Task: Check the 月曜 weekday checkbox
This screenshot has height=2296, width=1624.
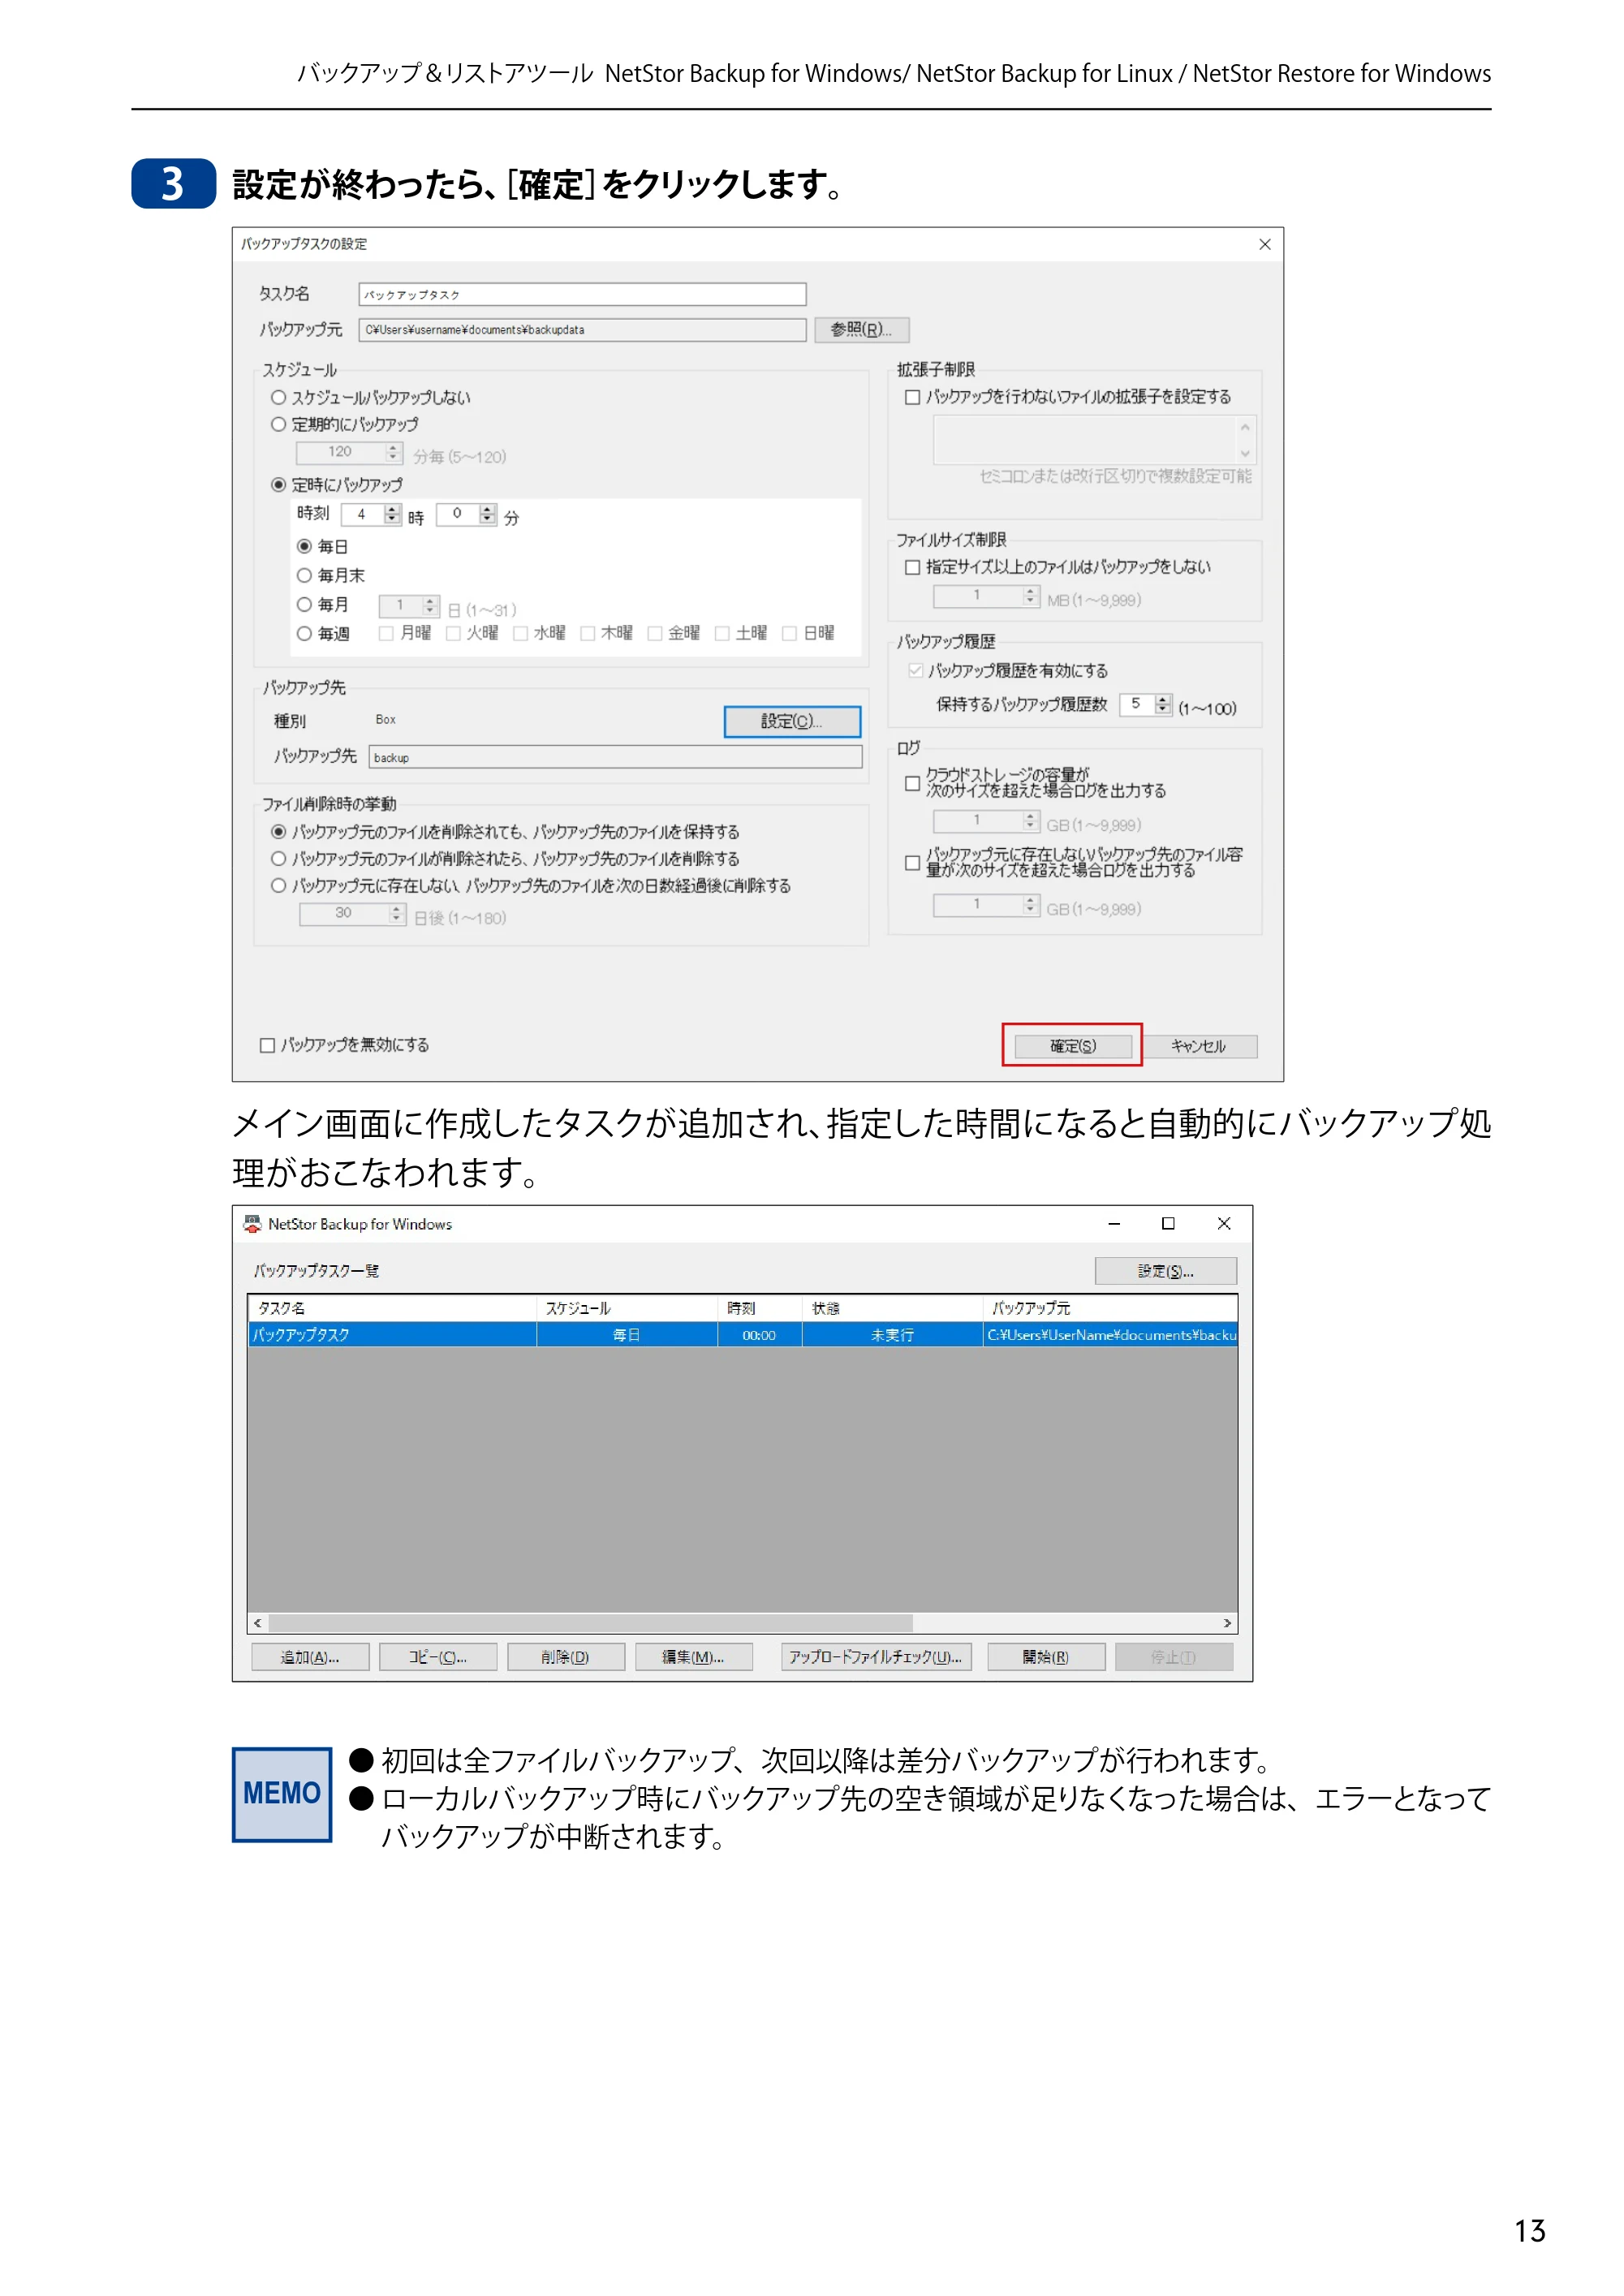Action: pos(386,633)
